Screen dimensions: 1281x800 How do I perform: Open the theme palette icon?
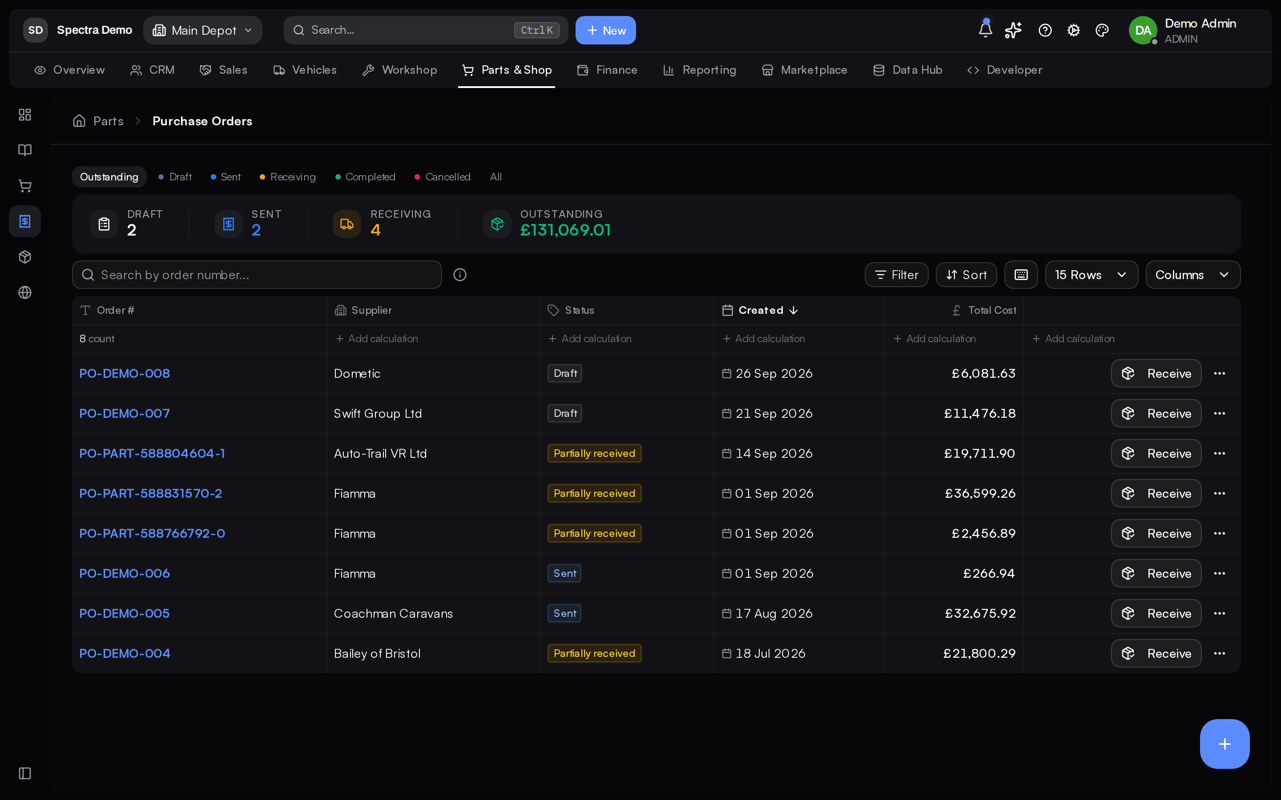(1102, 30)
